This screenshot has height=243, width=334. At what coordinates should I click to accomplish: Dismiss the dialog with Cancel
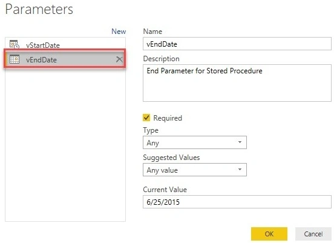point(313,234)
